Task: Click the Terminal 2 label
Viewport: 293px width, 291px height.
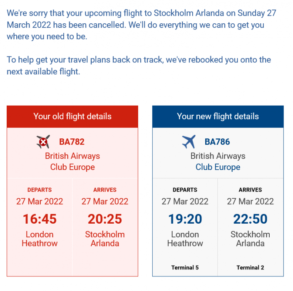Action: pyautogui.click(x=250, y=267)
